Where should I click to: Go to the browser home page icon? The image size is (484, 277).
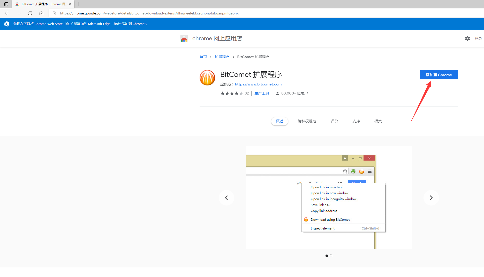pyautogui.click(x=41, y=13)
